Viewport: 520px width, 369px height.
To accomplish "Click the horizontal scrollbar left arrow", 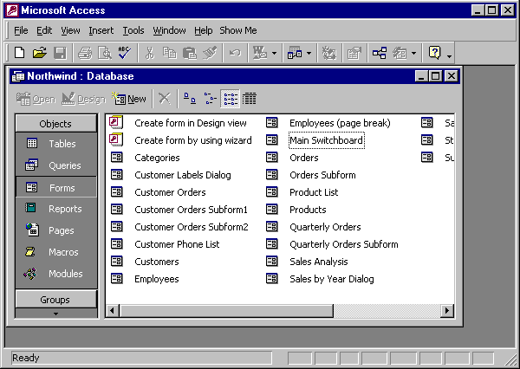I will click(x=112, y=311).
